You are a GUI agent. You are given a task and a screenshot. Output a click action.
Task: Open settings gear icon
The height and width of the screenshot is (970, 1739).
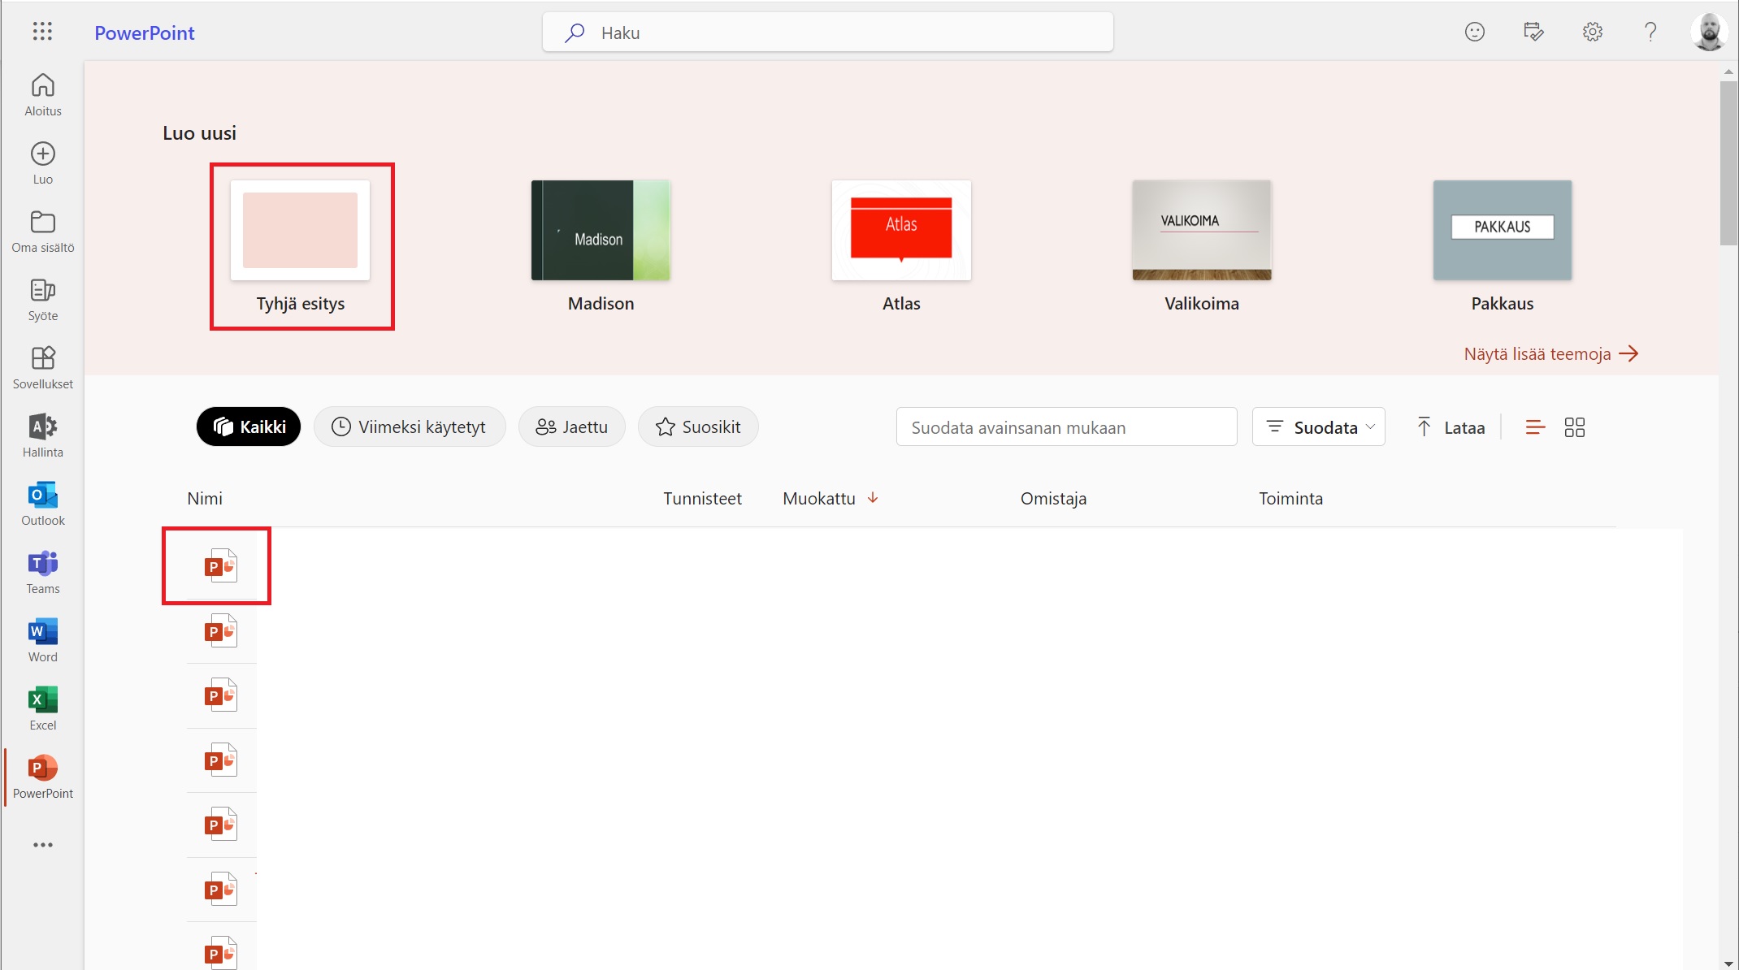point(1593,32)
